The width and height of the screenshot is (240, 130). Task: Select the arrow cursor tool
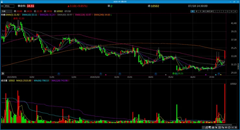tap(216, 127)
